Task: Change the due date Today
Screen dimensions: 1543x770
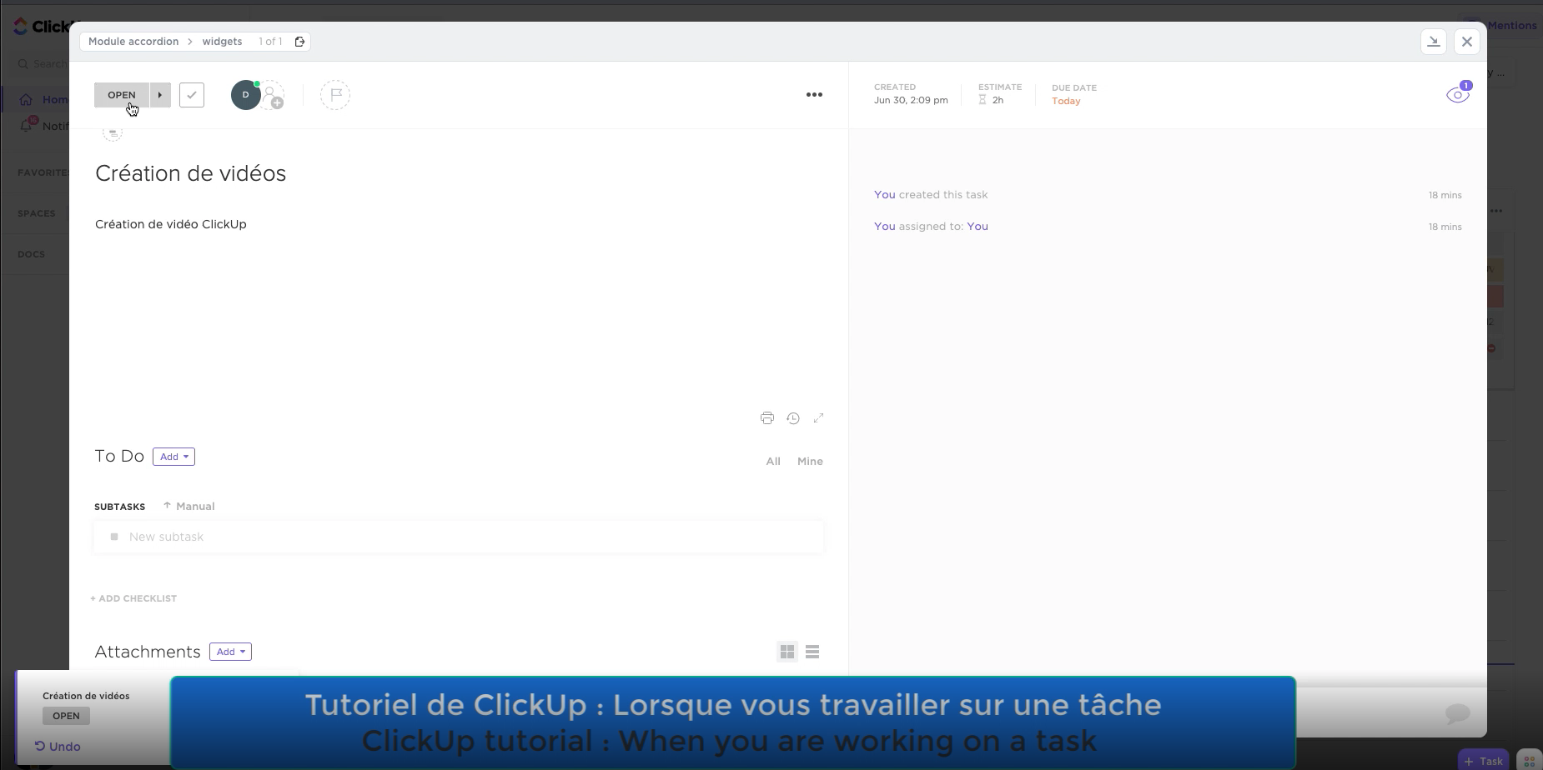Action: tap(1066, 101)
